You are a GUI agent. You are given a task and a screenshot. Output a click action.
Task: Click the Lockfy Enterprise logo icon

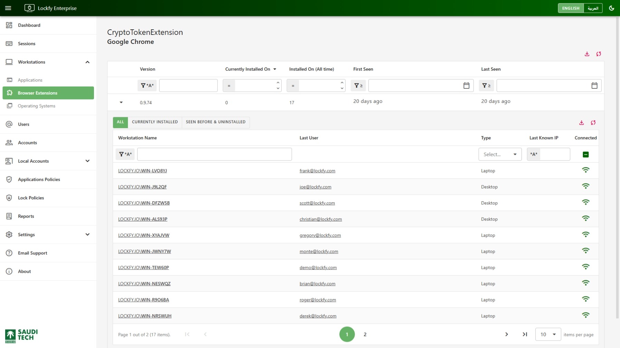tap(29, 8)
